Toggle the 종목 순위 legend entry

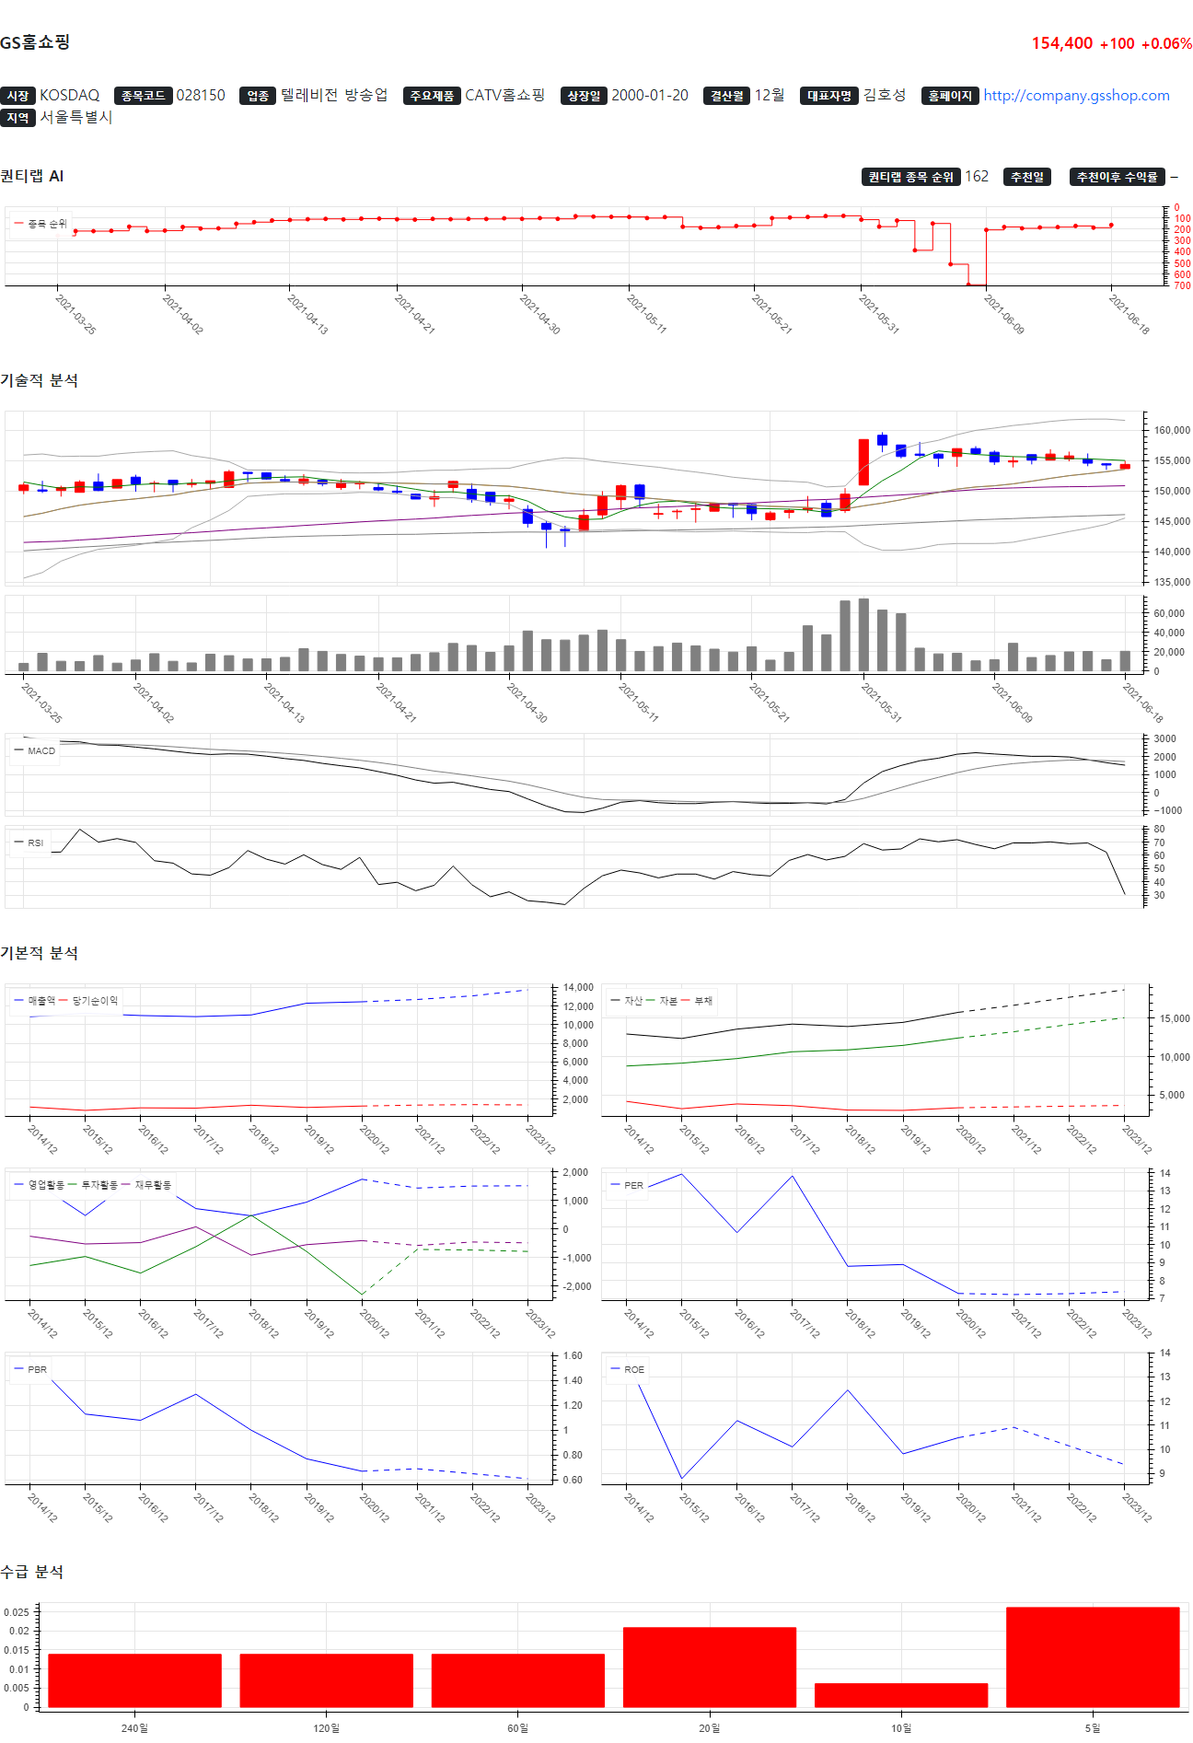(x=41, y=224)
